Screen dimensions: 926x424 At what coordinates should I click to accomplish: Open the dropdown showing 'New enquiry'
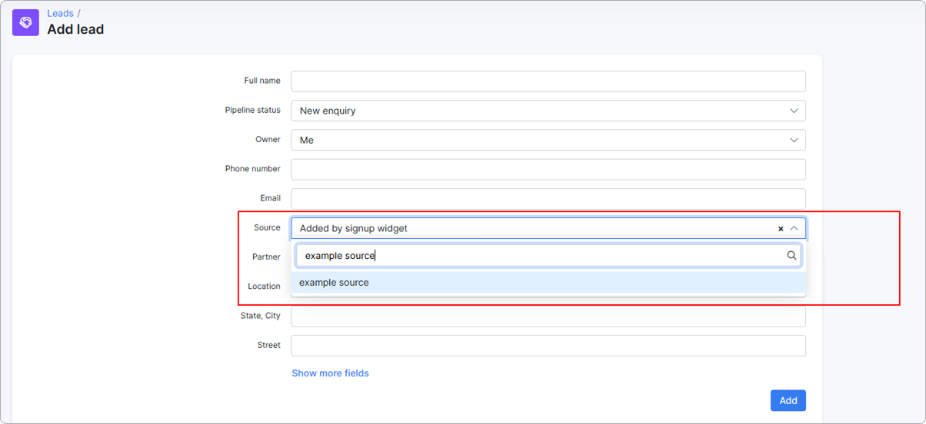coord(538,111)
